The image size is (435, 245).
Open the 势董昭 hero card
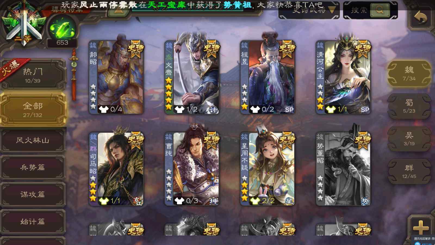pyautogui.click(x=343, y=169)
